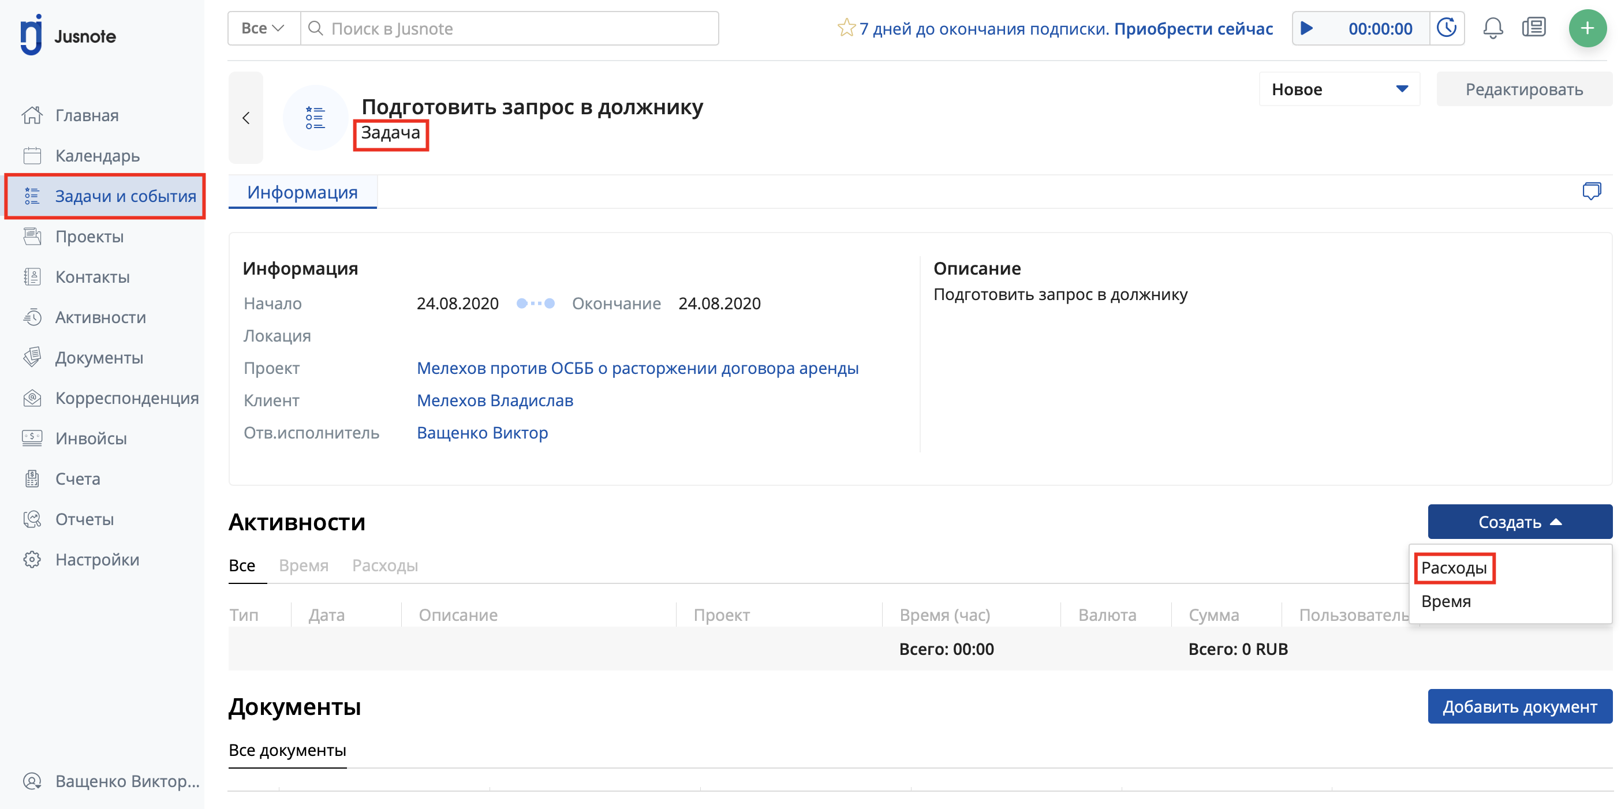Click the user profile avatar icon
The width and height of the screenshot is (1621, 809).
tap(32, 780)
